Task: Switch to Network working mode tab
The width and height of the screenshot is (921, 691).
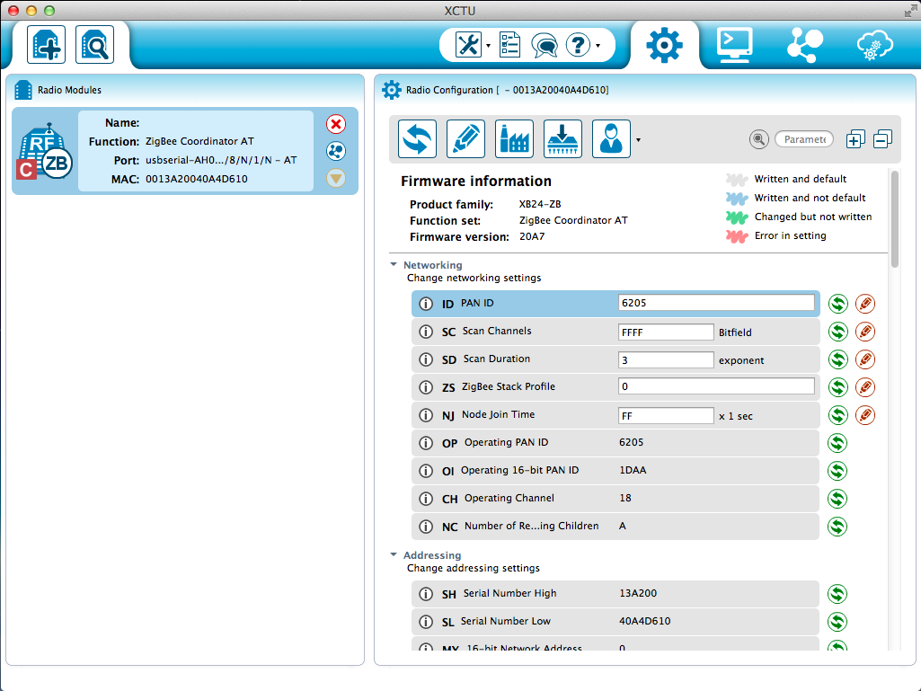Action: point(805,45)
